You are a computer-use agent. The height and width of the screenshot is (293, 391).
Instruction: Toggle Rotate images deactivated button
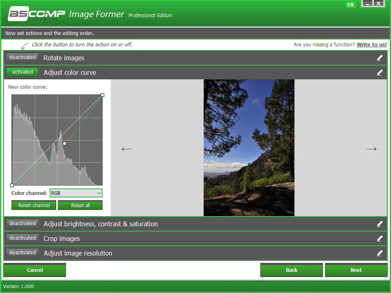click(22, 57)
